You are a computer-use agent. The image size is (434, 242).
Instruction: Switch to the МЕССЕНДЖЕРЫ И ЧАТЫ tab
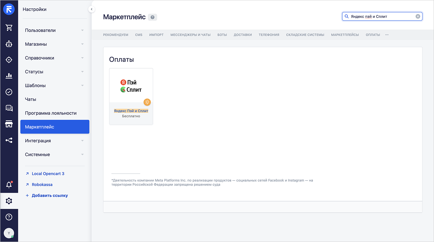click(x=190, y=35)
